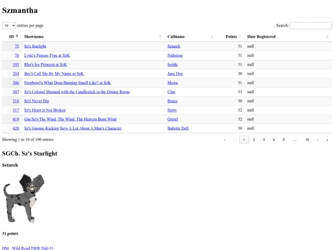The image size is (334, 250).
Task: Click the Setareh dog image
Action: pyautogui.click(x=24, y=198)
